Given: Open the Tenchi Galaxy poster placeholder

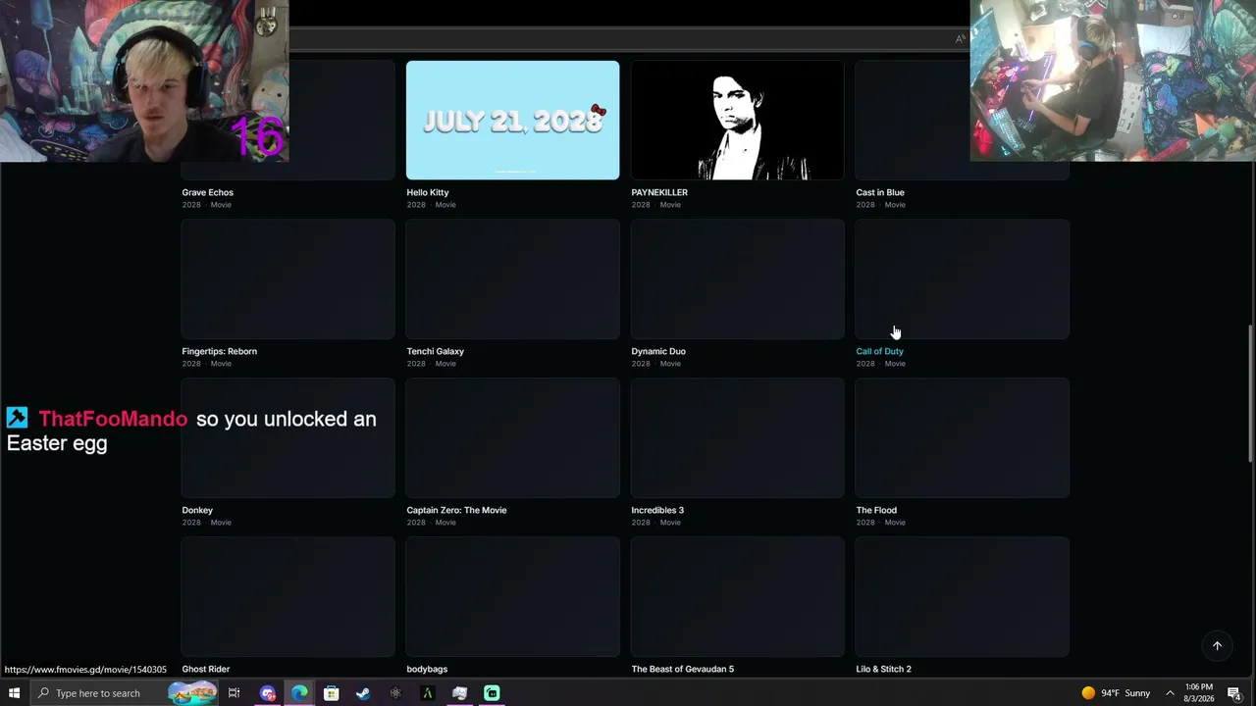Looking at the screenshot, I should click(x=512, y=279).
